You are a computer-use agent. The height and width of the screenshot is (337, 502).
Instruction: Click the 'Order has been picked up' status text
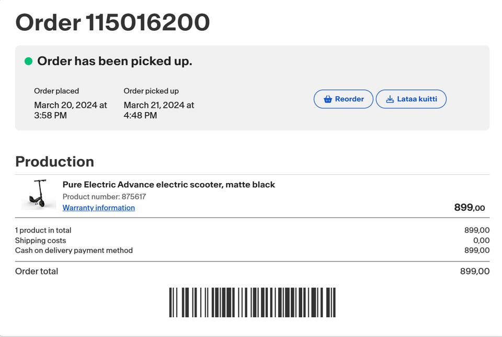[115, 62]
